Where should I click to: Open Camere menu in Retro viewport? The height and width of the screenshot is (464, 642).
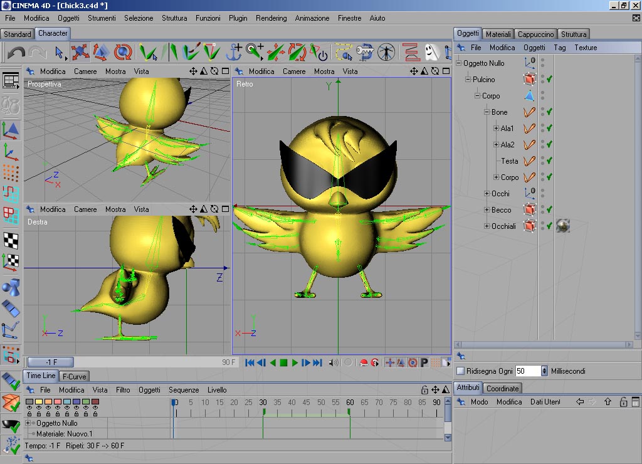(x=294, y=71)
